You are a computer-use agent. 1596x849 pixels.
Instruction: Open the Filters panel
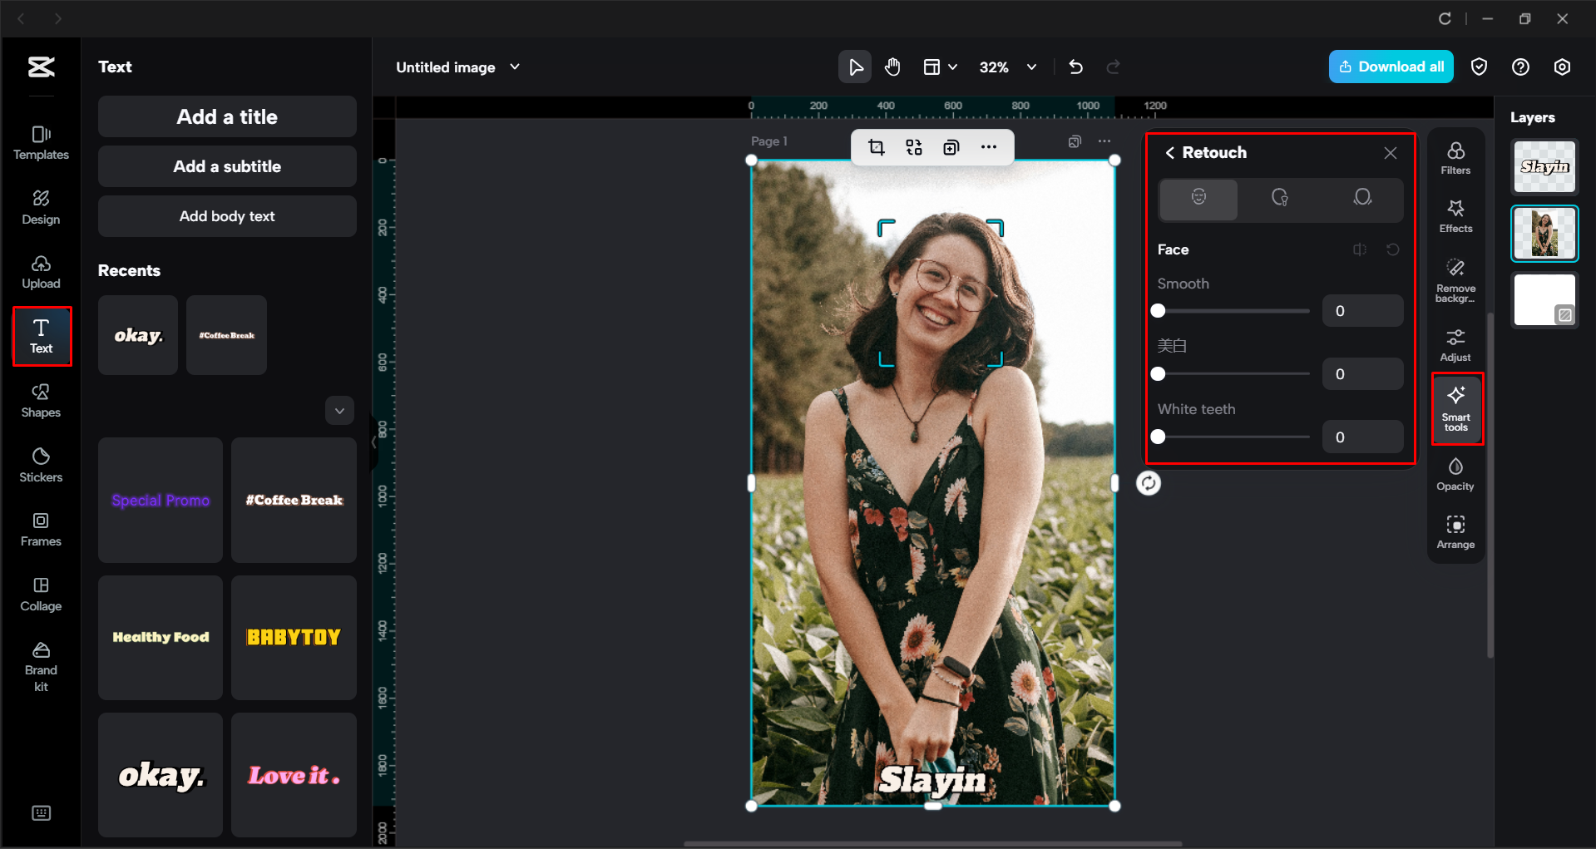pos(1455,156)
